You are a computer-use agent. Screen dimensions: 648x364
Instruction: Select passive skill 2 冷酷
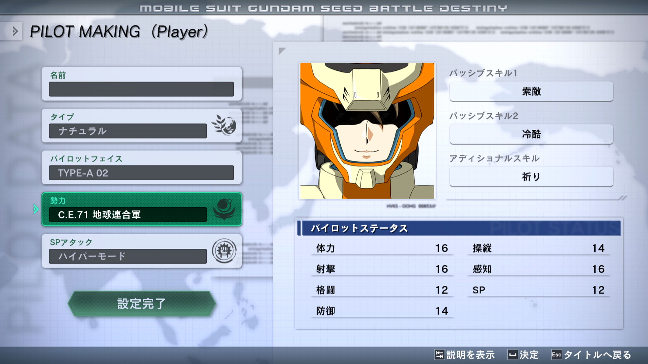click(531, 134)
